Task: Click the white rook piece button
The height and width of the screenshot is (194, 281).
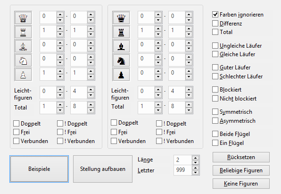Action: (x=23, y=32)
